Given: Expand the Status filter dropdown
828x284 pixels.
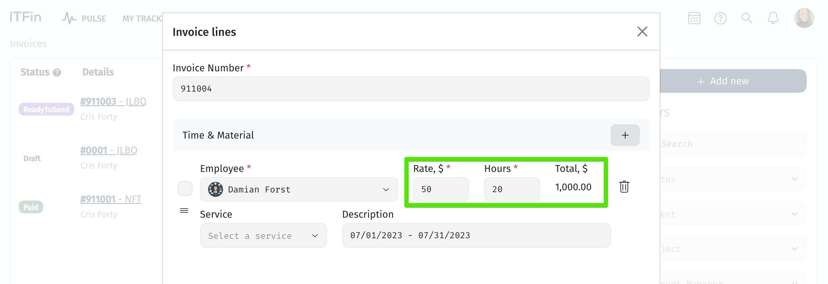Looking at the screenshot, I should tap(733, 179).
